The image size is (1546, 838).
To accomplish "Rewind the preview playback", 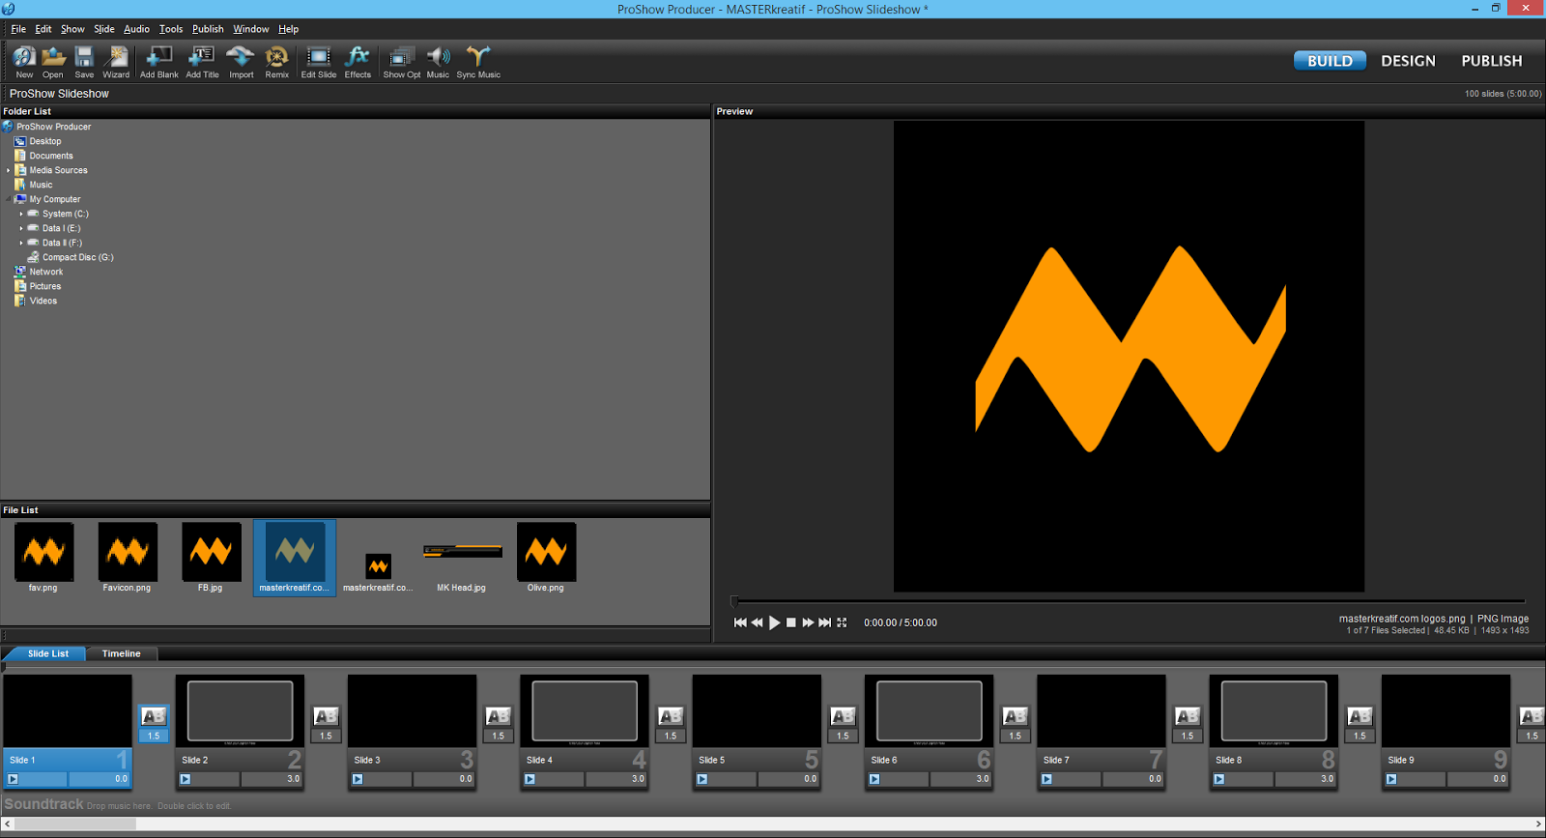I will (758, 622).
